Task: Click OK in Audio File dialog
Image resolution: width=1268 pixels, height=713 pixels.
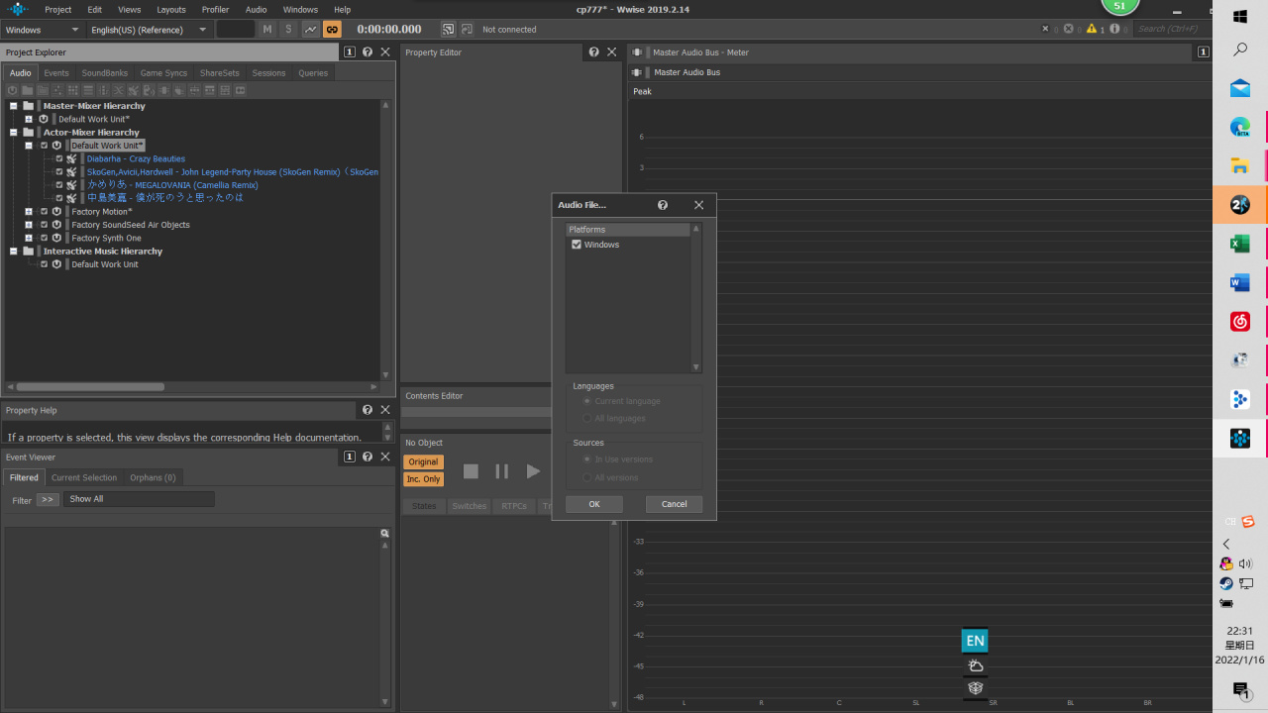Action: tap(594, 504)
